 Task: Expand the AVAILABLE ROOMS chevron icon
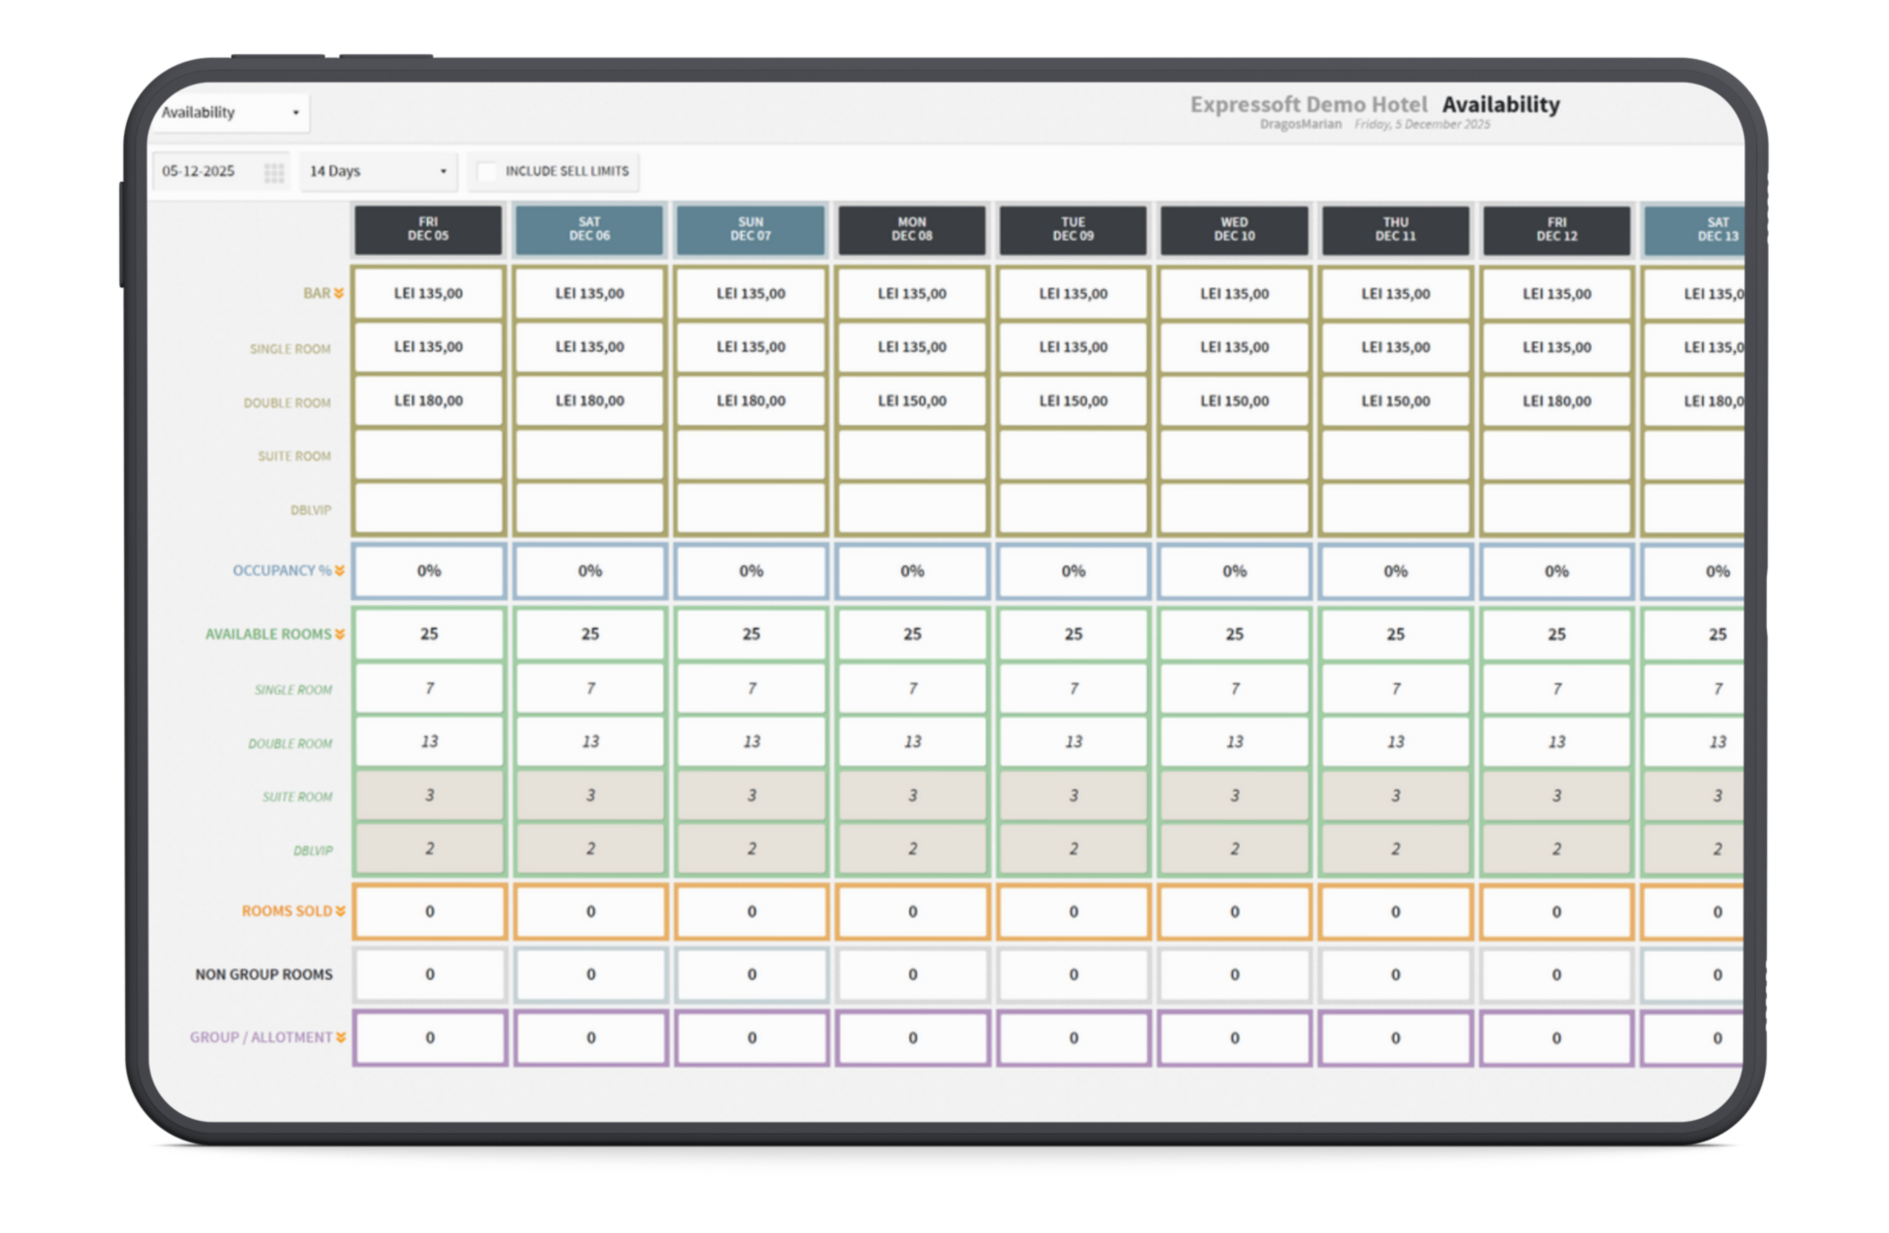[339, 634]
